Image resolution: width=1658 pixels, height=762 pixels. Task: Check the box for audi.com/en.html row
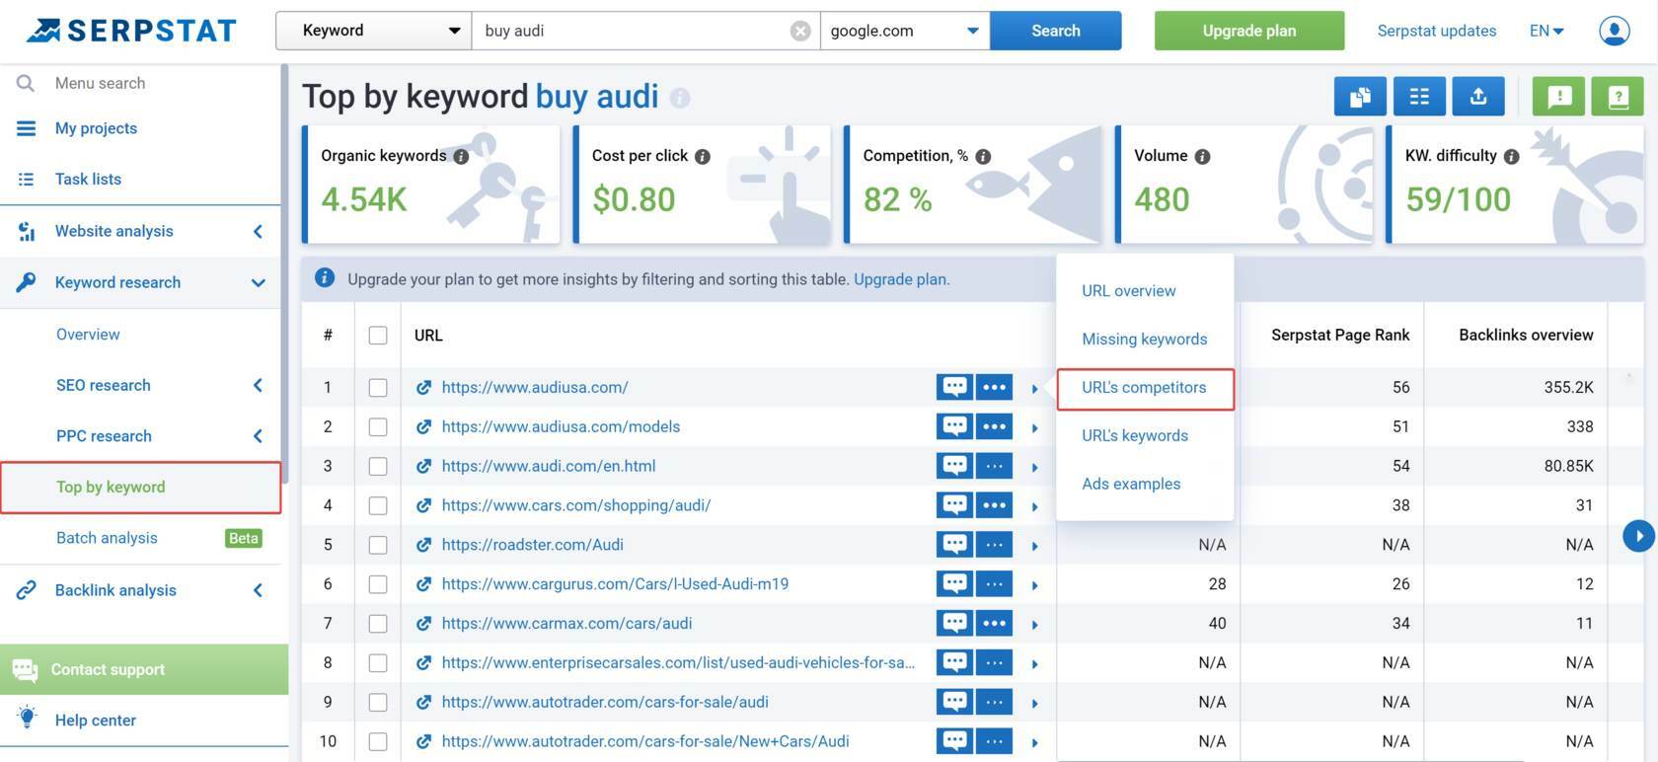[378, 467]
